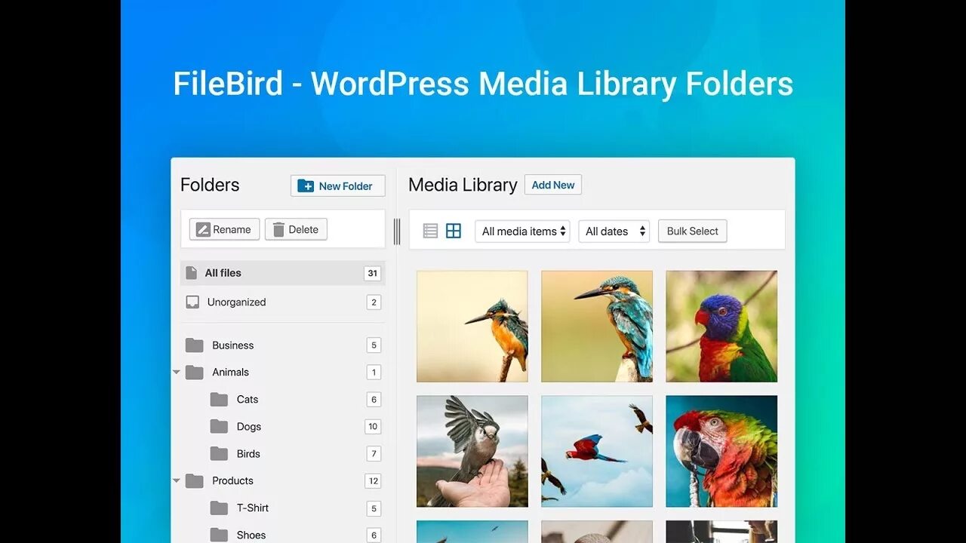Select the All files row
966x543 pixels.
[x=282, y=273]
